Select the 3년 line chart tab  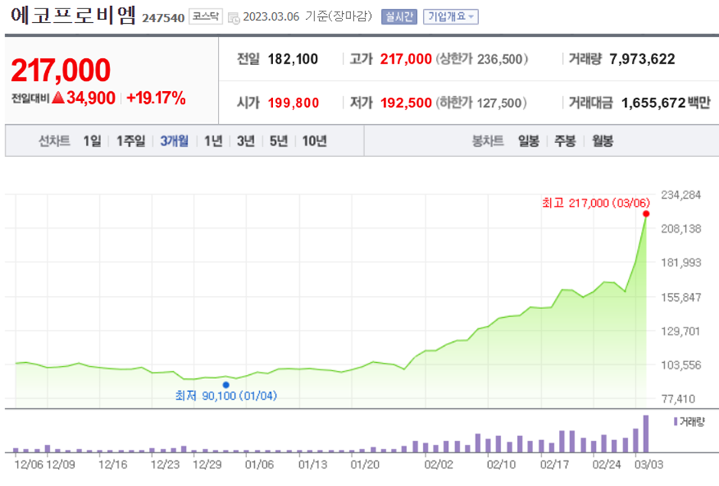pos(246,141)
